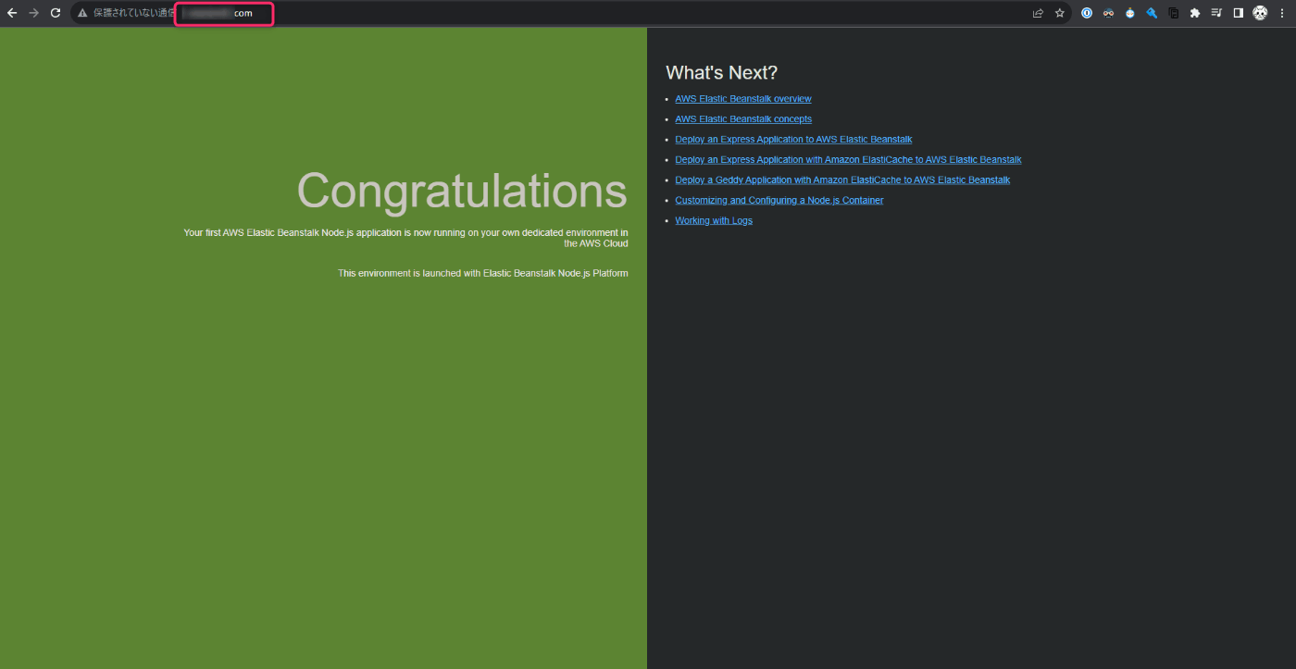
Task: Open the dark copy-documents extension icon
Action: pos(1173,13)
